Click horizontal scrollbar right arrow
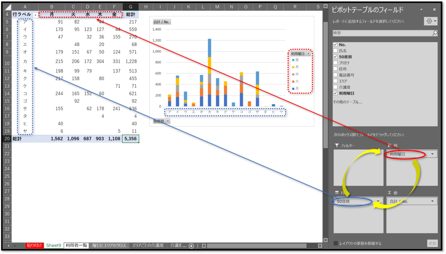 coord(320,245)
